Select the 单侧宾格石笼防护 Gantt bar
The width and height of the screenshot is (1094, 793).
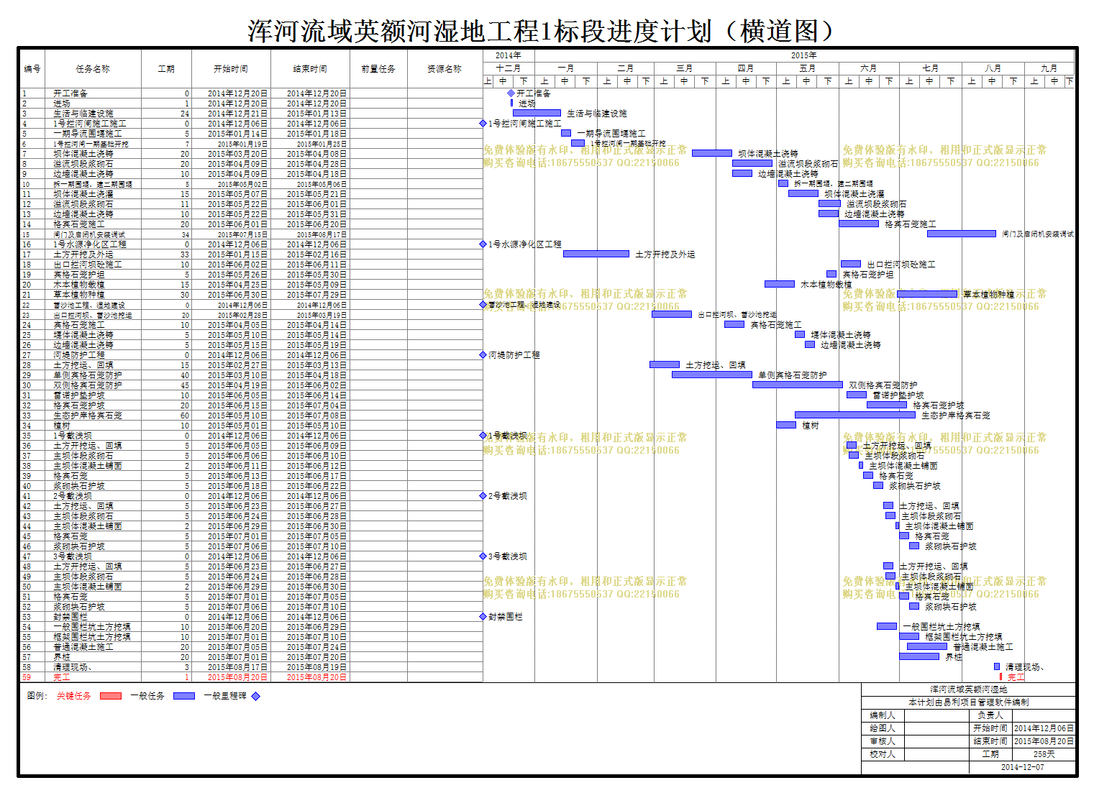[712, 375]
